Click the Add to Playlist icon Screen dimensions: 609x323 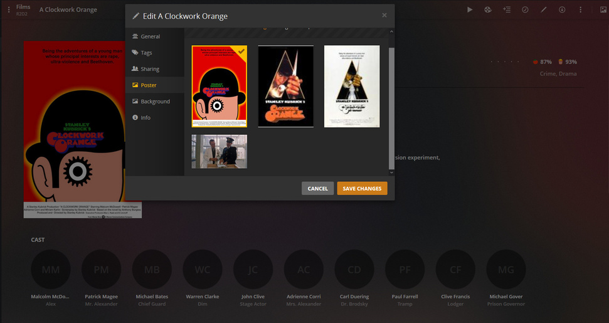point(507,9)
